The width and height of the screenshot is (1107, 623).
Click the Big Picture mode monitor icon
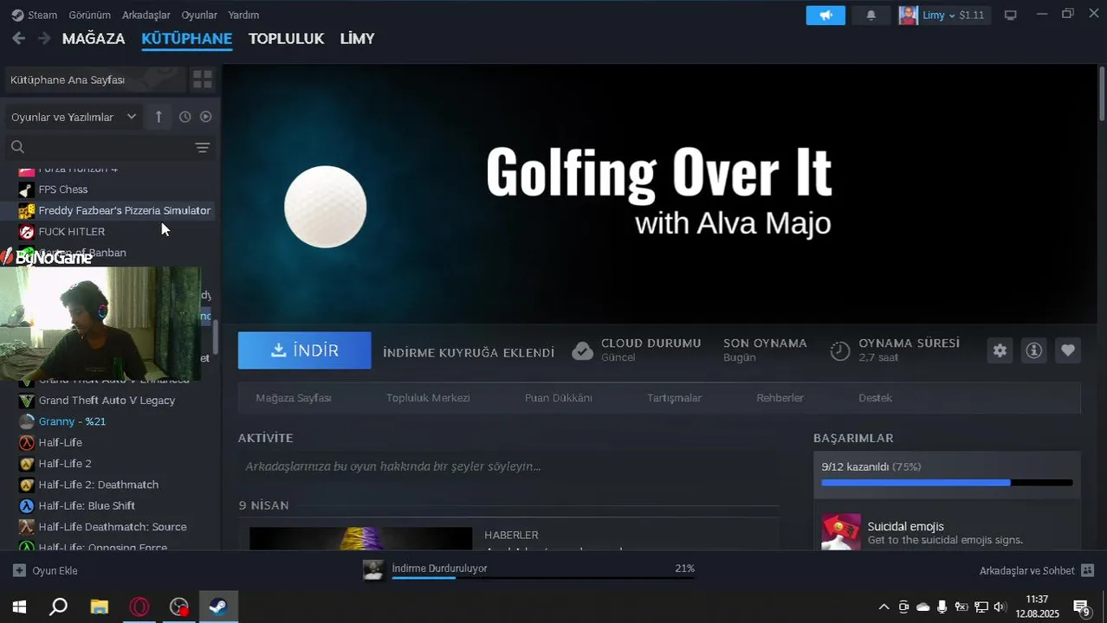pos(1010,15)
